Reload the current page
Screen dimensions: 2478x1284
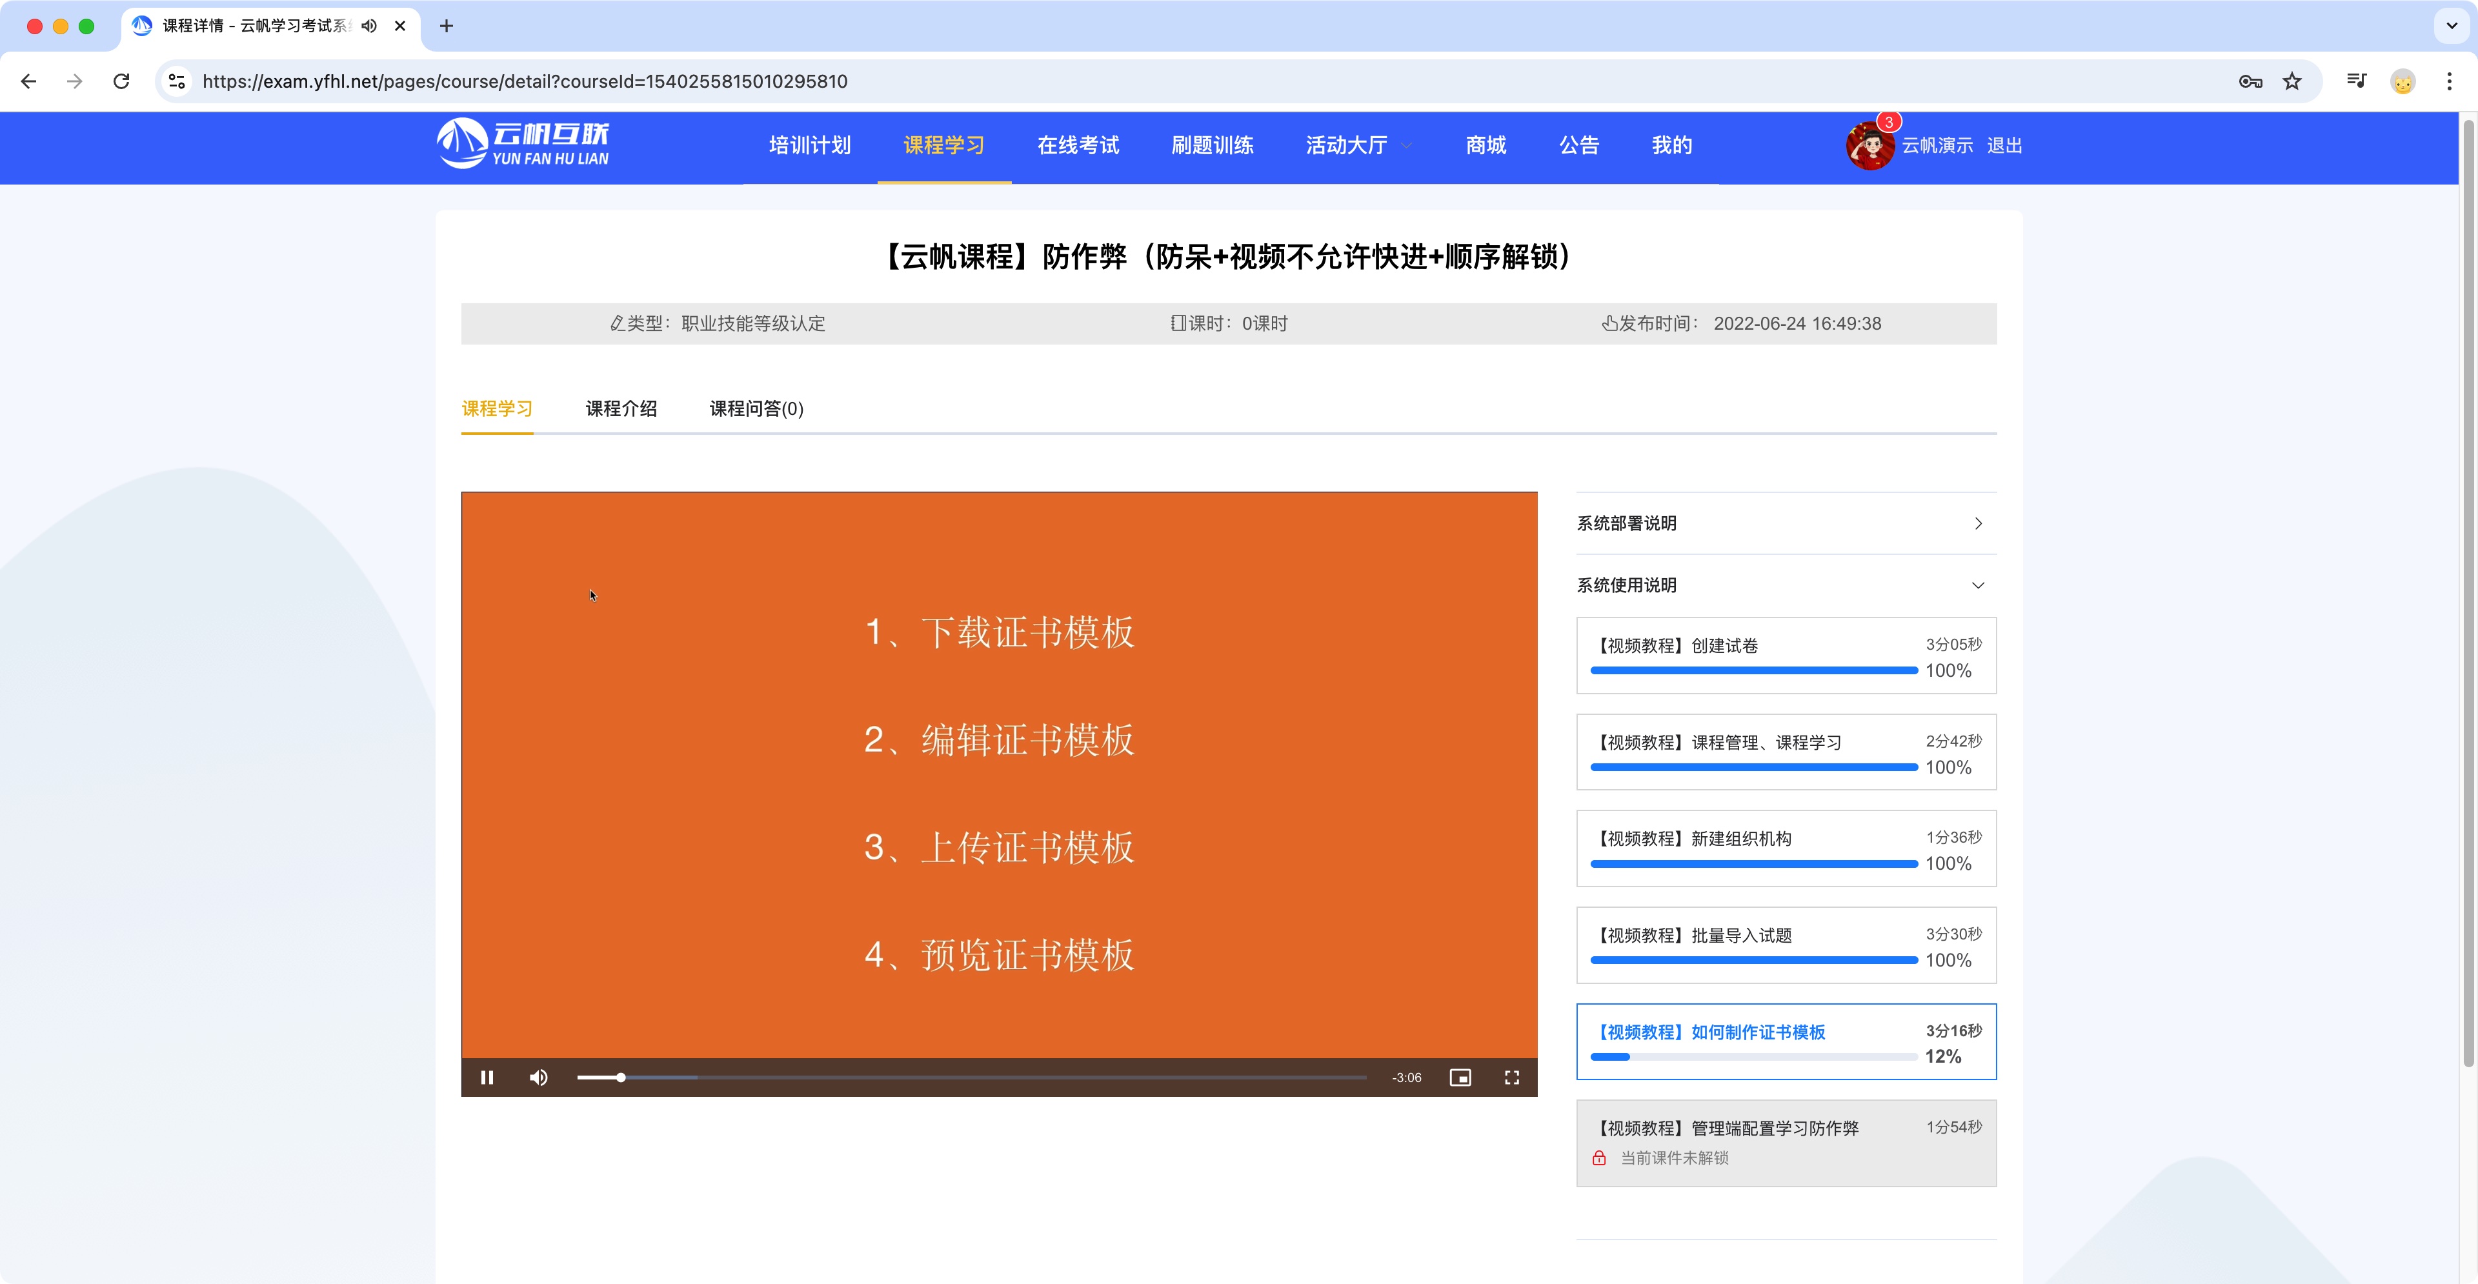(121, 81)
